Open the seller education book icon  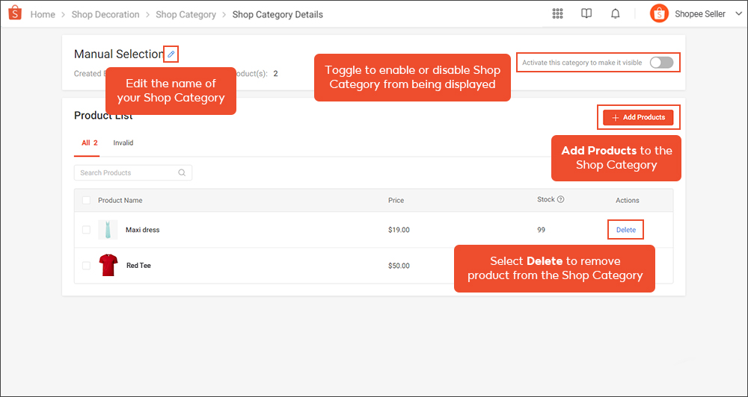pyautogui.click(x=586, y=13)
